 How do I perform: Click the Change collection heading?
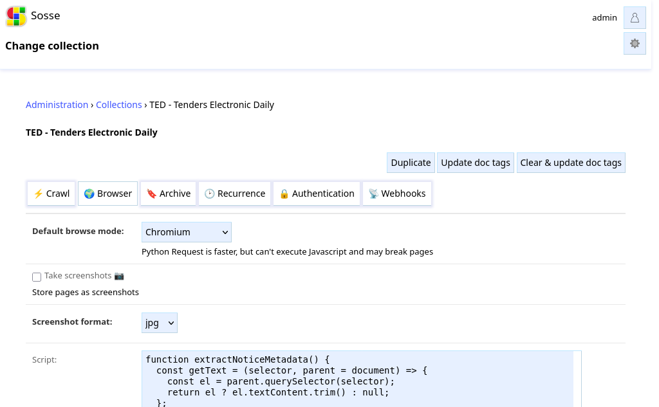click(52, 46)
